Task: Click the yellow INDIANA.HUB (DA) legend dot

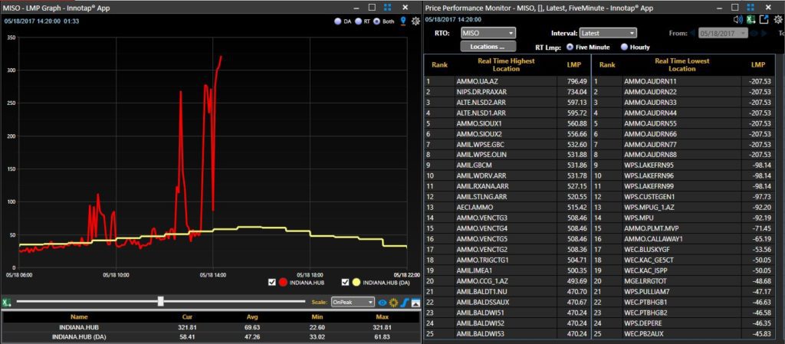Action: coord(356,283)
